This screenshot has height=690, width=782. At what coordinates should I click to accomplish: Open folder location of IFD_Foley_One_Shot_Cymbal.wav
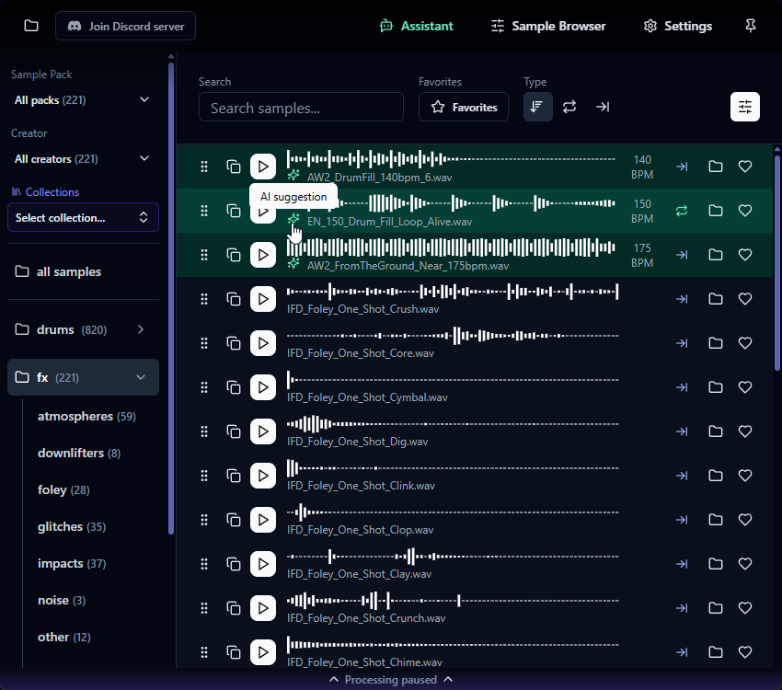[x=715, y=387]
